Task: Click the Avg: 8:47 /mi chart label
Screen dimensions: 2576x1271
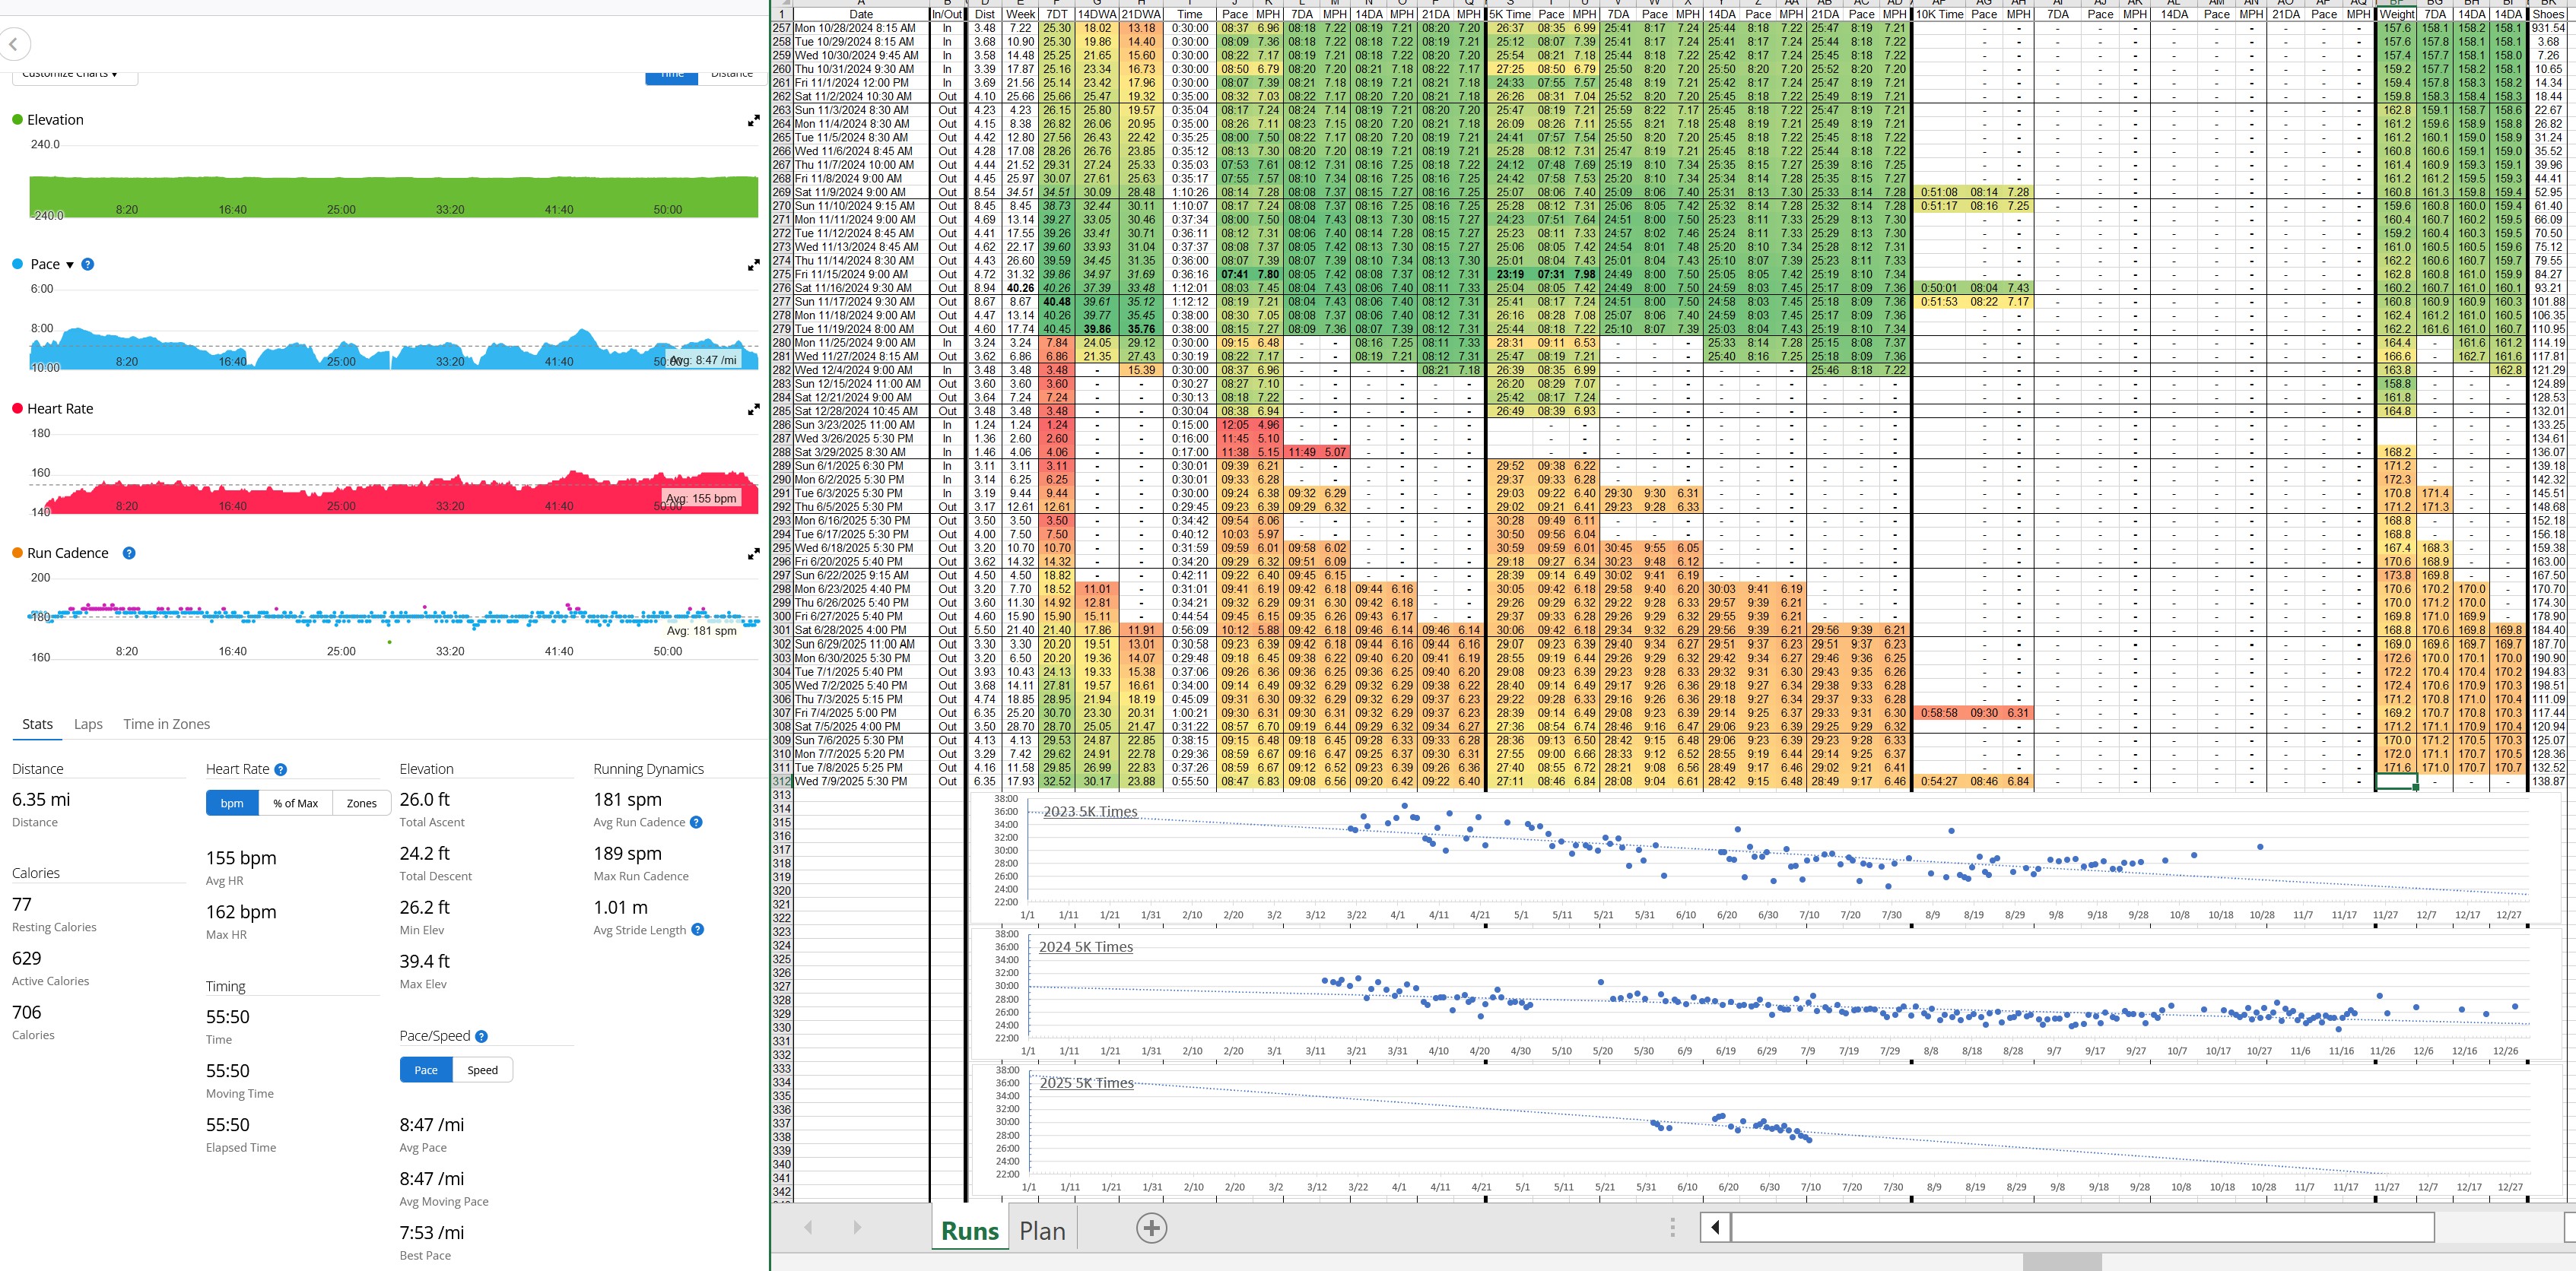Action: click(703, 361)
